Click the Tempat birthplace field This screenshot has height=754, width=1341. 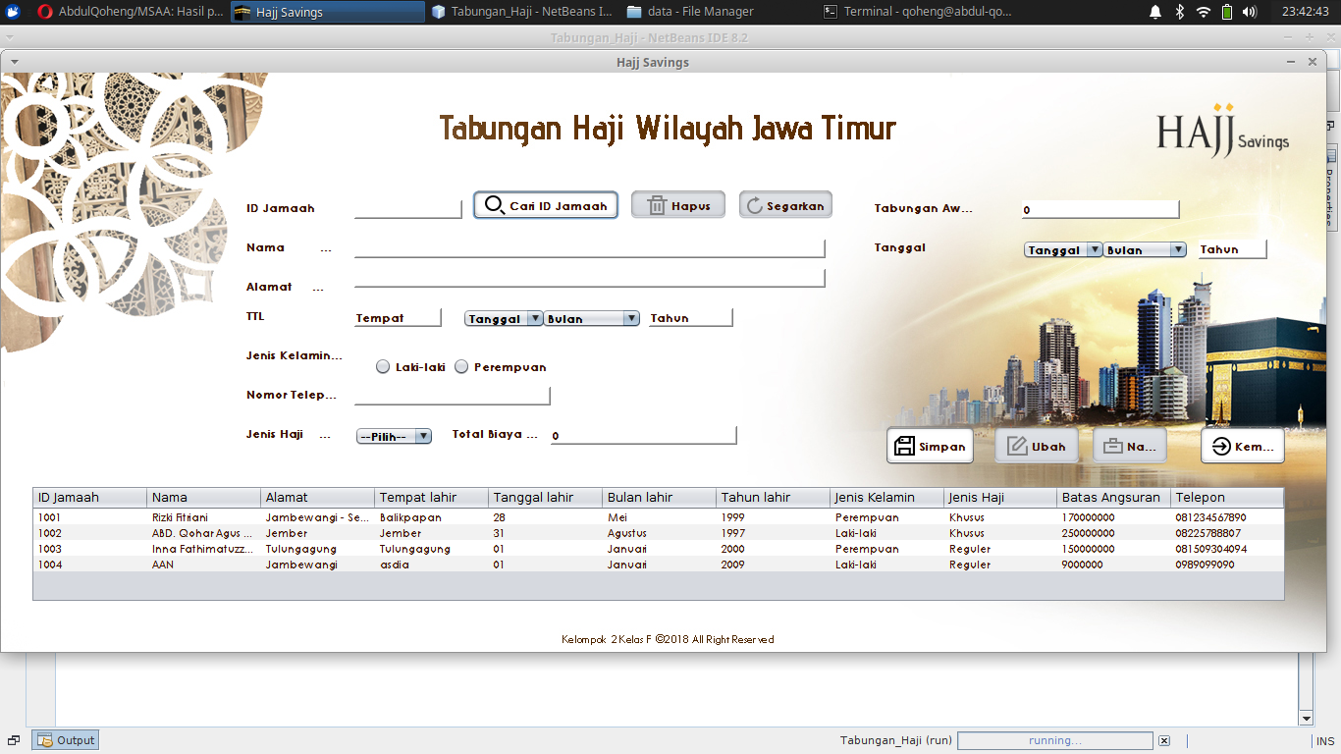[x=399, y=317]
